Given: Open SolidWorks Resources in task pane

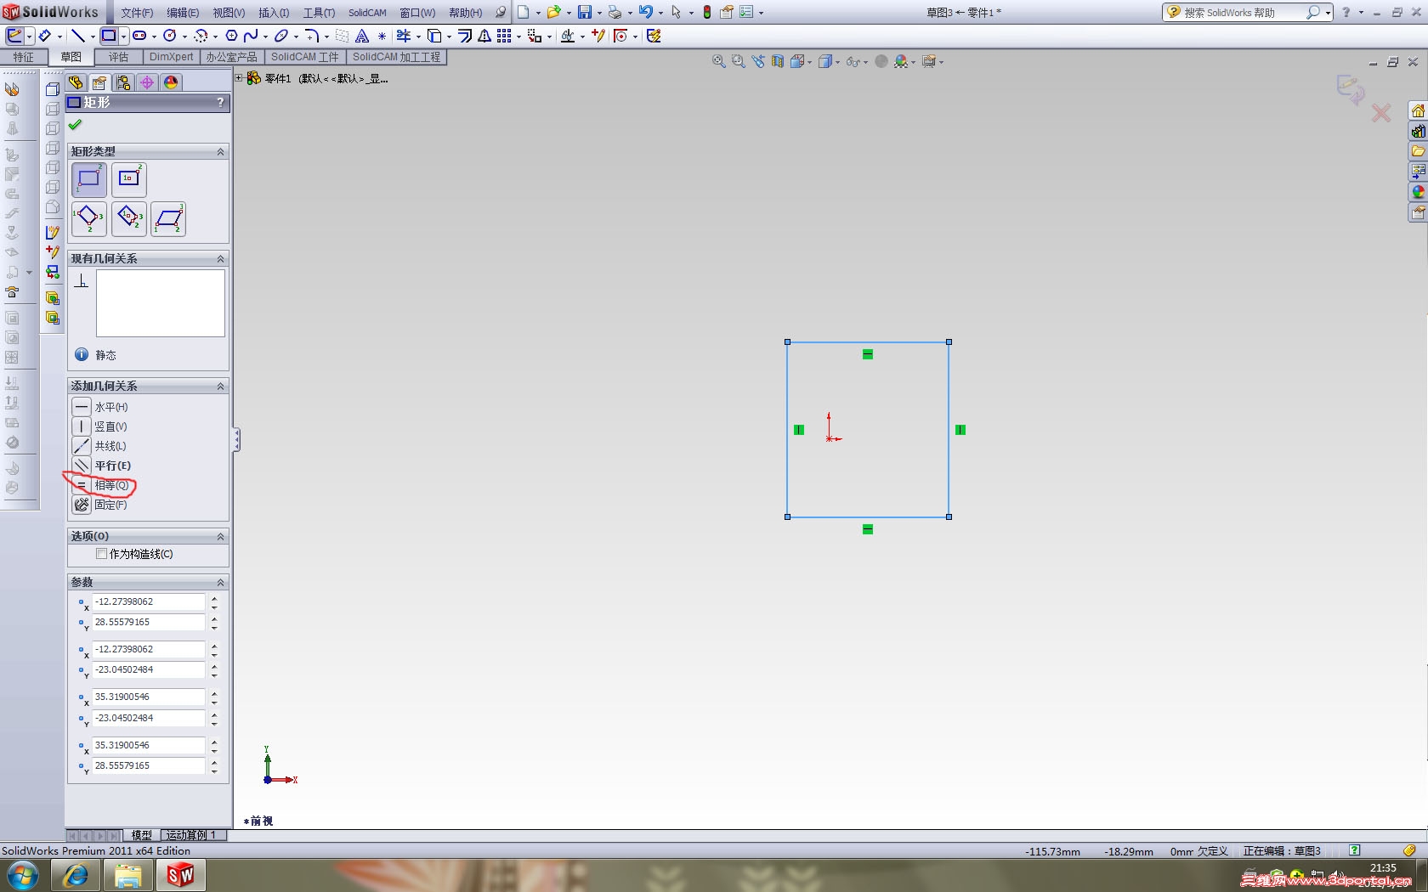Looking at the screenshot, I should point(1418,111).
